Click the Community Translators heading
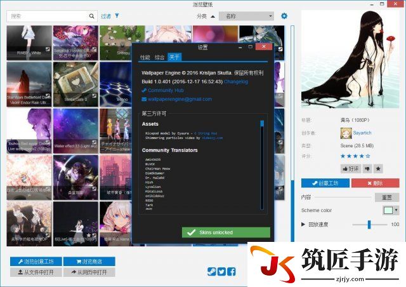Screen dimensions: 406x287 [x=170, y=150]
